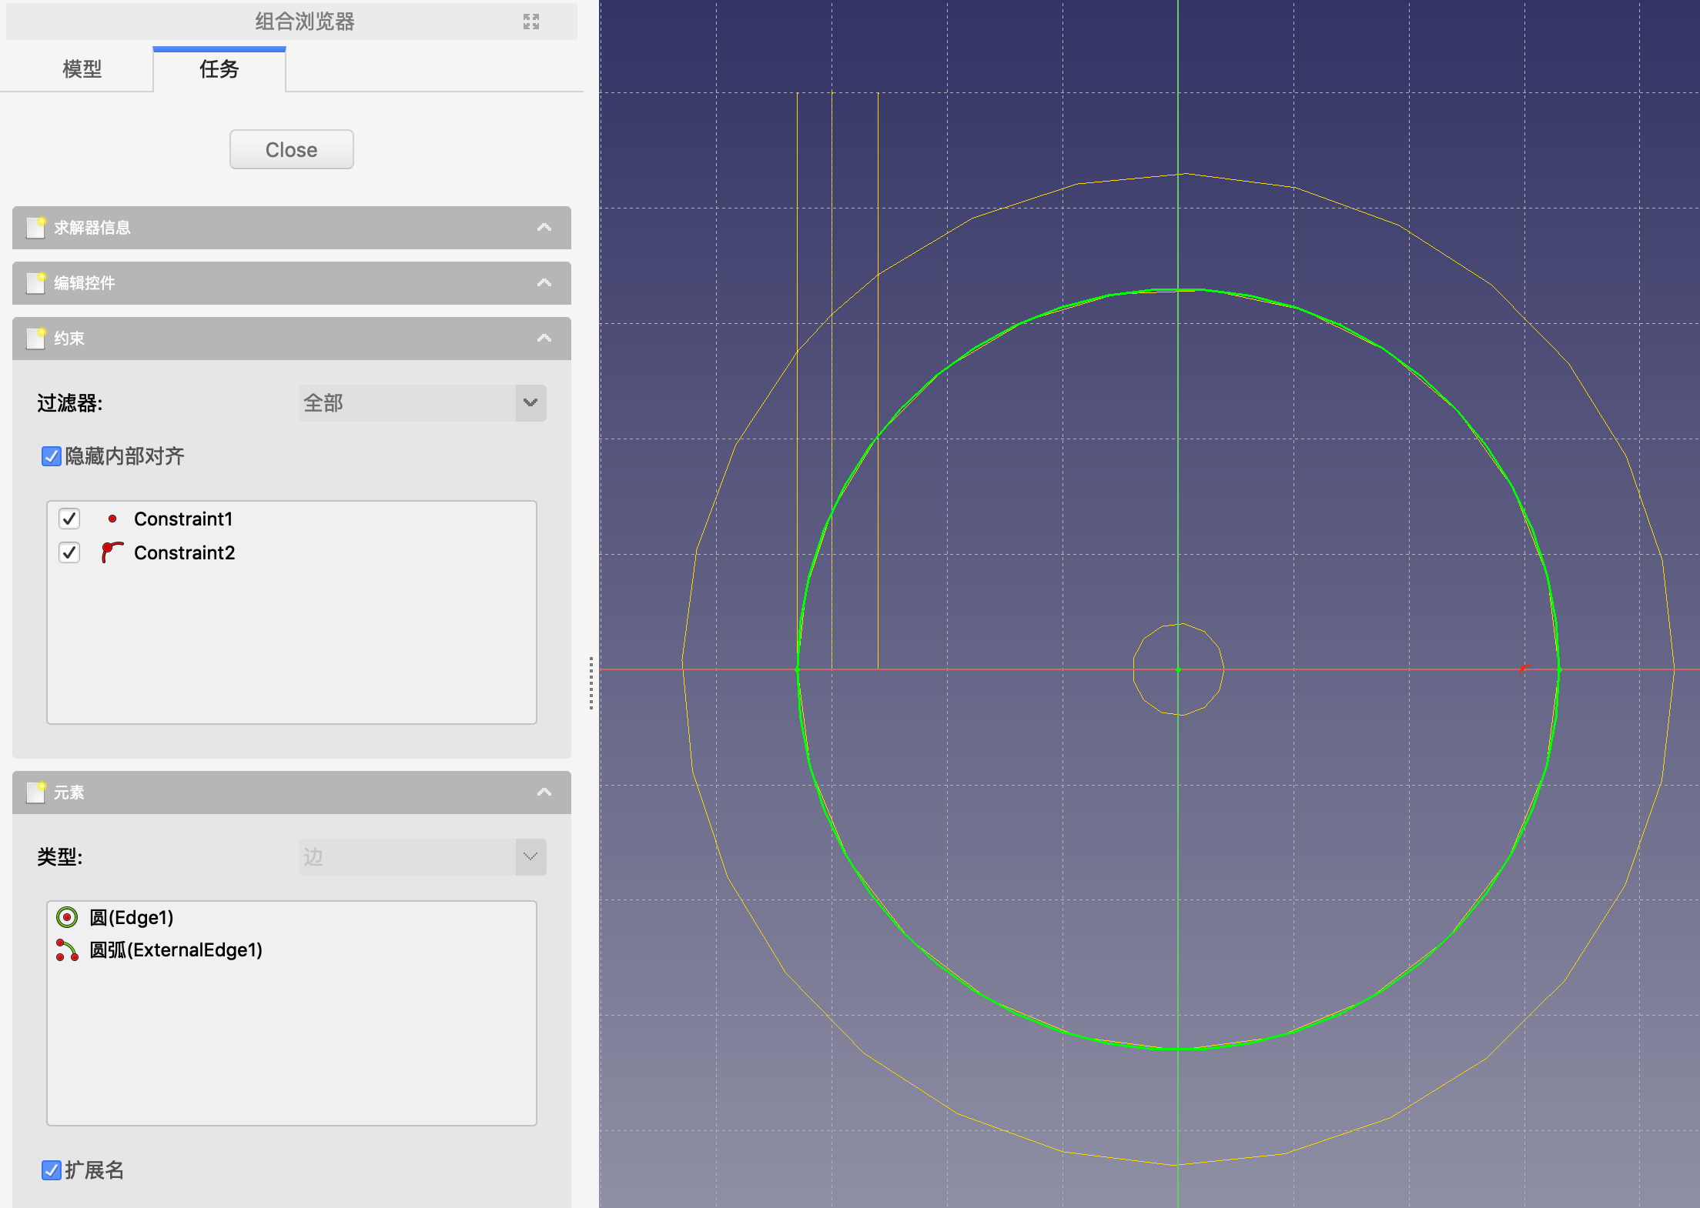Switch to the 模型 tab
Image resolution: width=1700 pixels, height=1208 pixels.
[x=82, y=69]
